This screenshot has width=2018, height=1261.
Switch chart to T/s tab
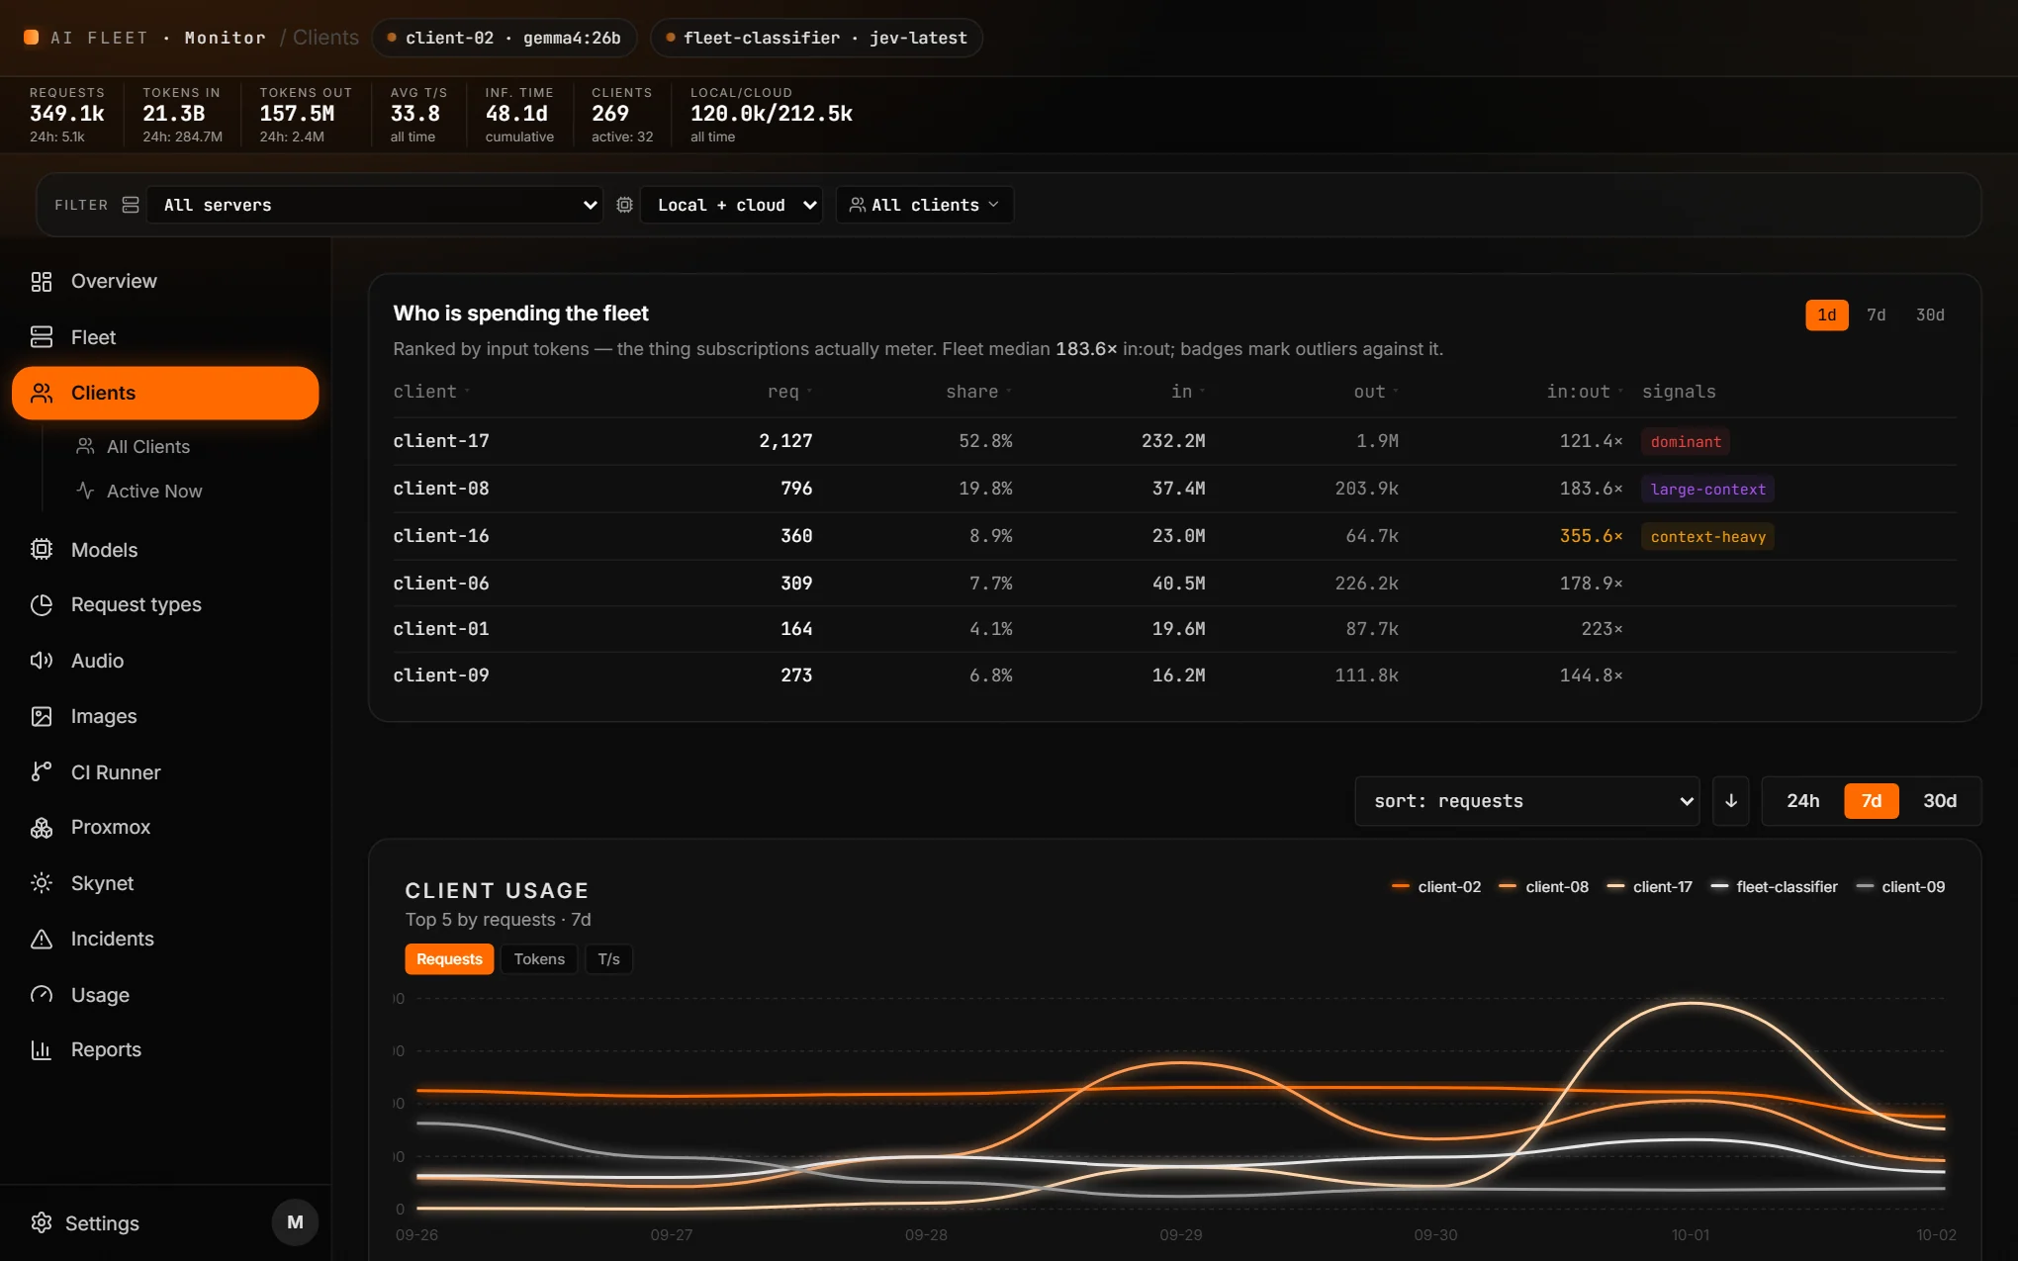click(608, 959)
